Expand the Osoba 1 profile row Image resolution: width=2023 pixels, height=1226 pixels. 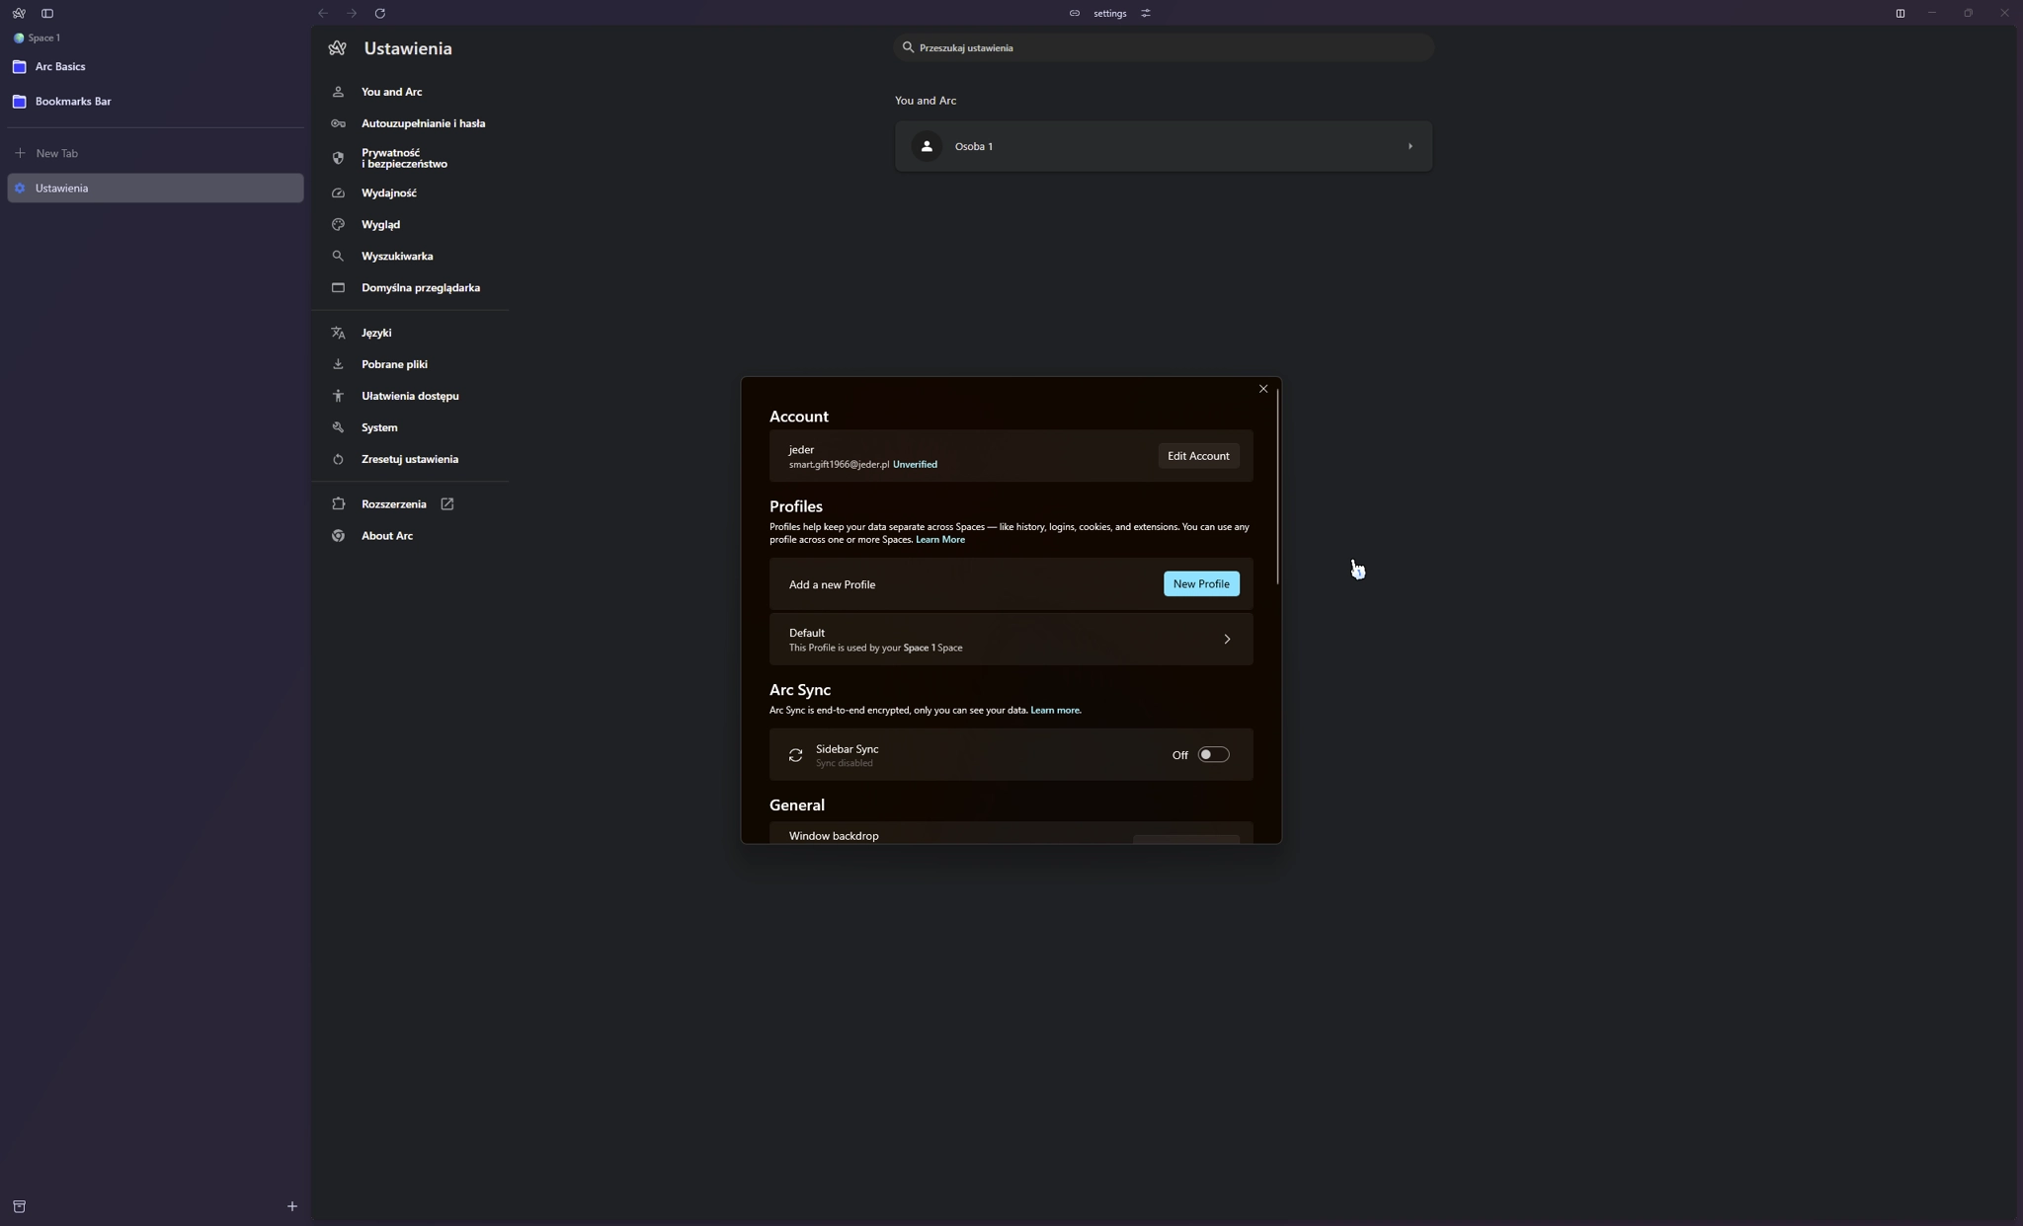(x=1410, y=146)
